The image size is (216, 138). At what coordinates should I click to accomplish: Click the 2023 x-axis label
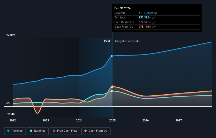[46, 121]
